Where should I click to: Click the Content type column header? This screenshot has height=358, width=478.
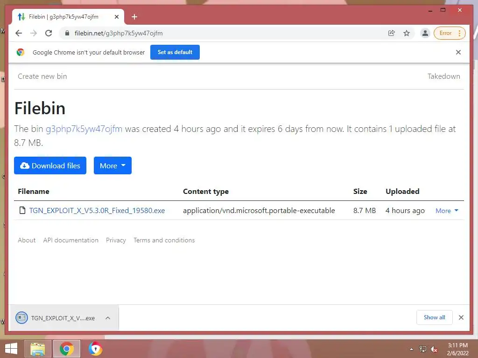(206, 191)
